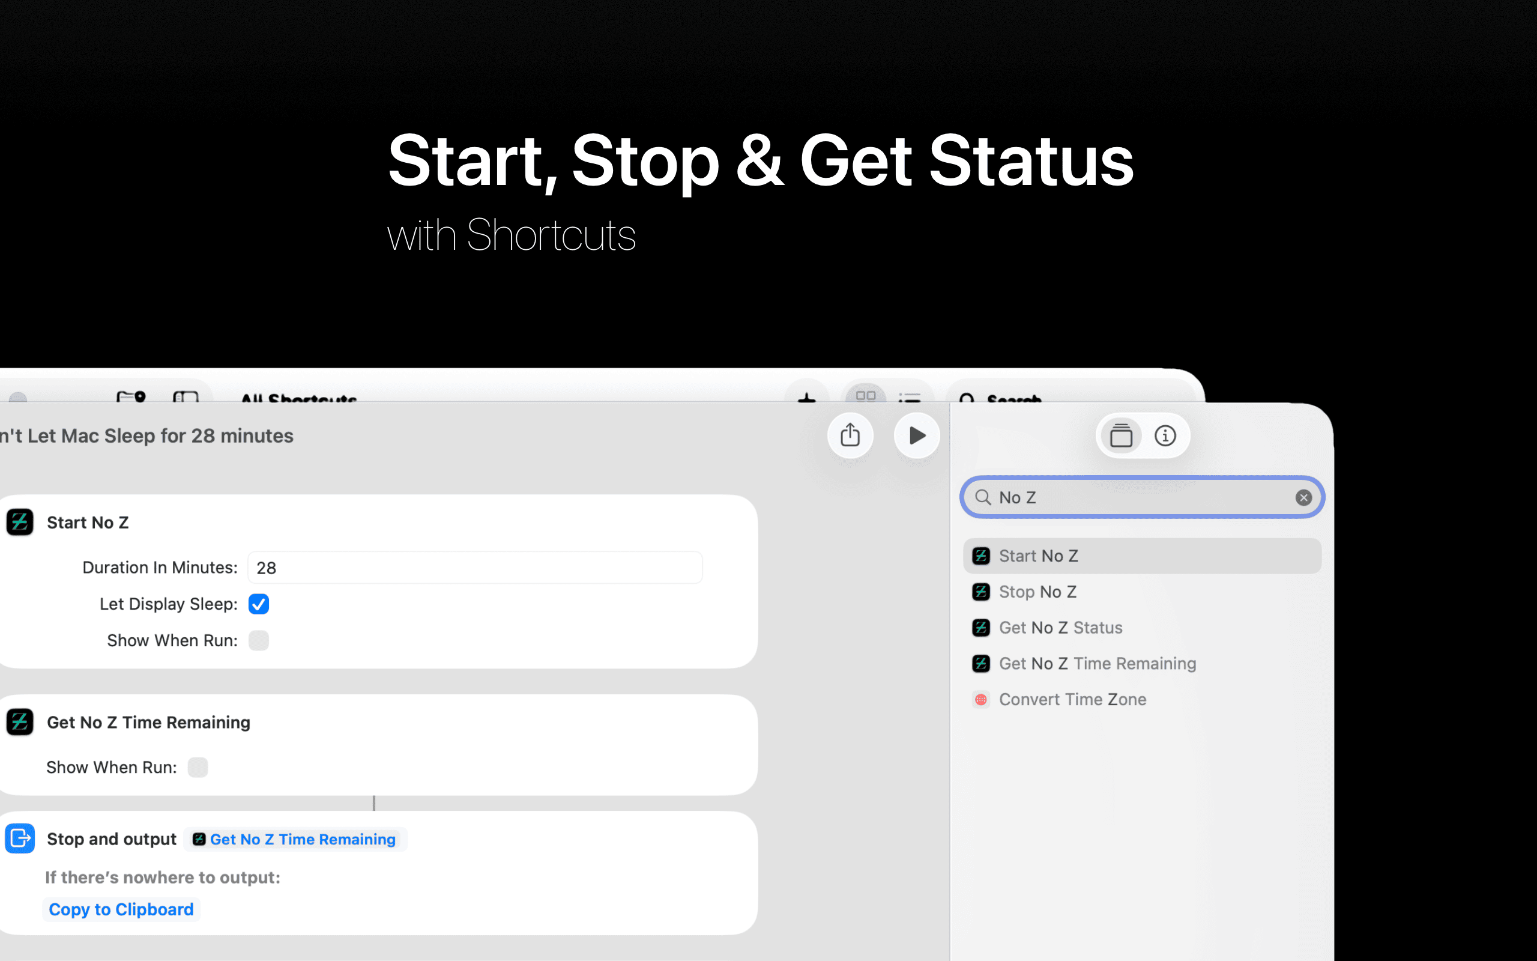The image size is (1537, 961).
Task: Click the Stop No Z list icon
Action: [x=981, y=592]
